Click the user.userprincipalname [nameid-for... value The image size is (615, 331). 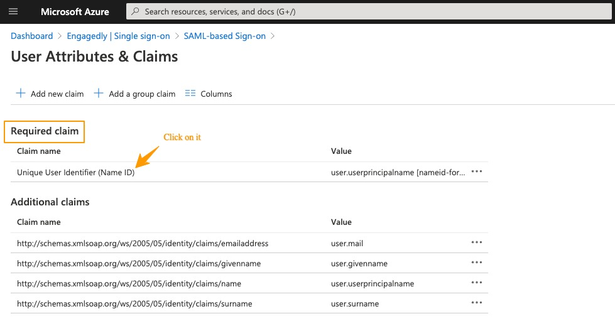point(398,172)
